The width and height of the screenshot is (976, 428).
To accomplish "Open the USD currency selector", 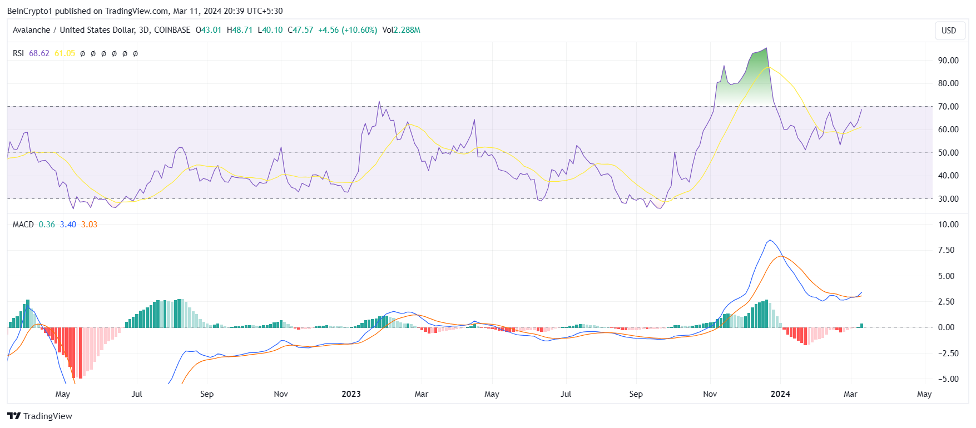I will pyautogui.click(x=949, y=31).
